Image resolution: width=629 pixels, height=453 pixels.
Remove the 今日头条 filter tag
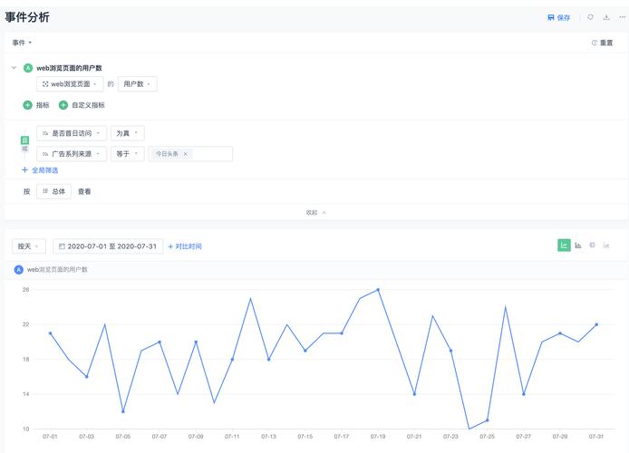186,154
